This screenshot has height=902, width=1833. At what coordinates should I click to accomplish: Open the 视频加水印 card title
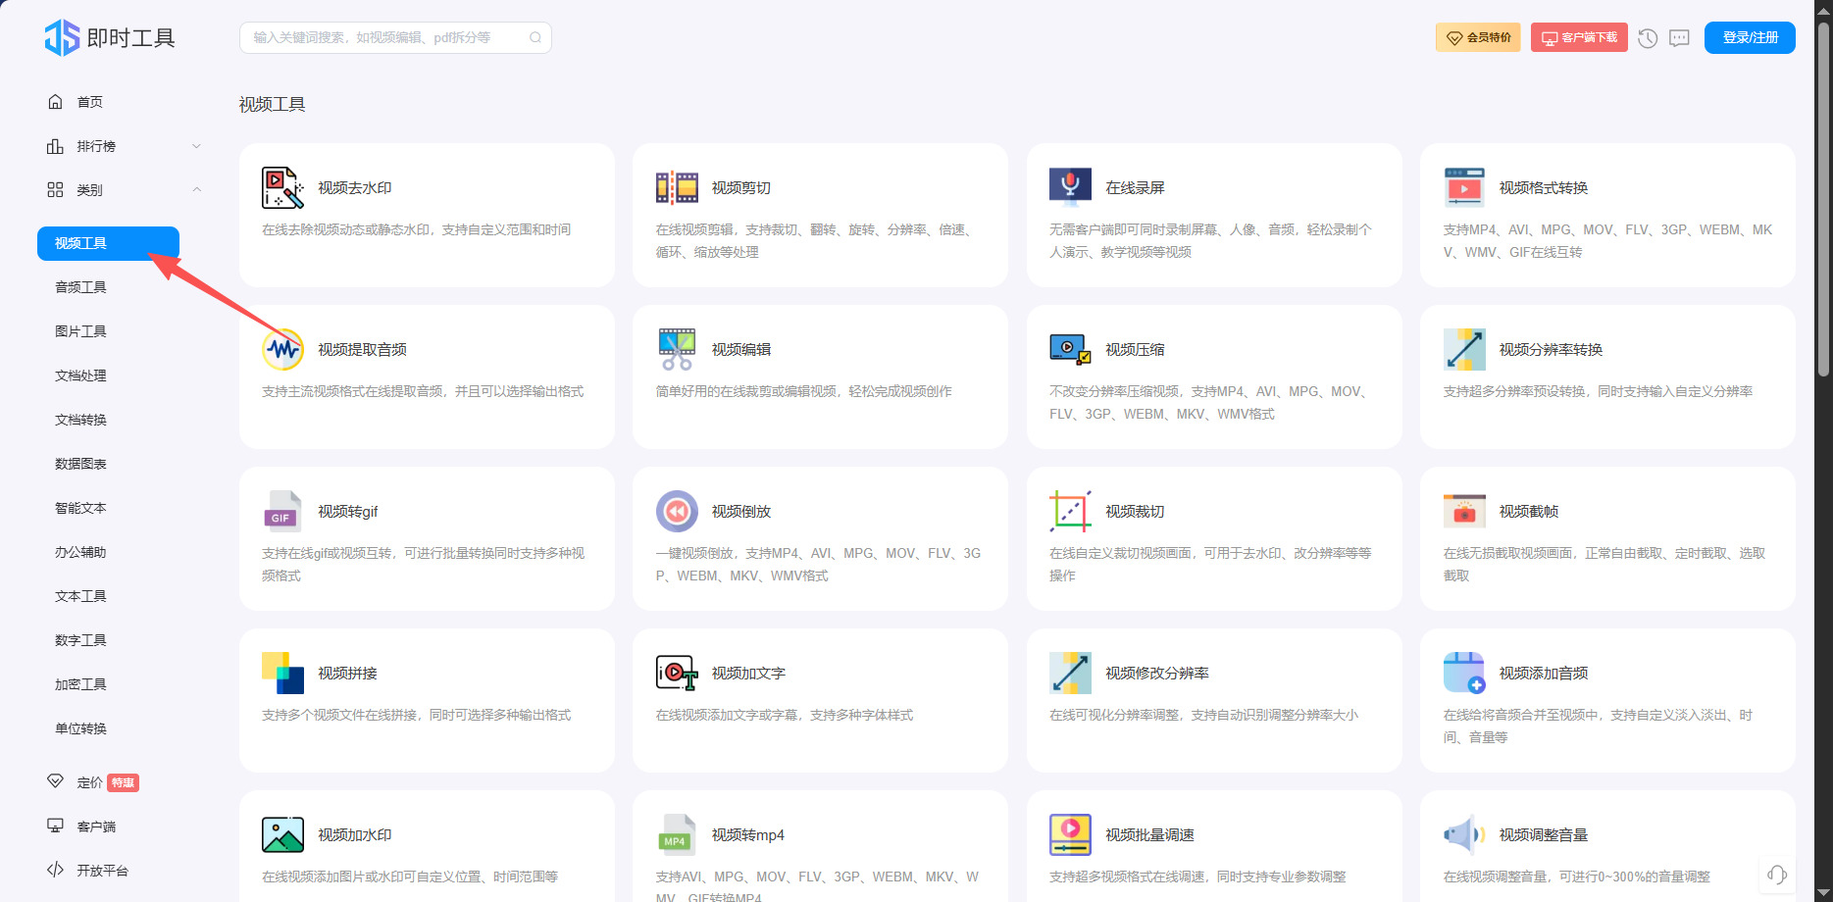pos(354,835)
